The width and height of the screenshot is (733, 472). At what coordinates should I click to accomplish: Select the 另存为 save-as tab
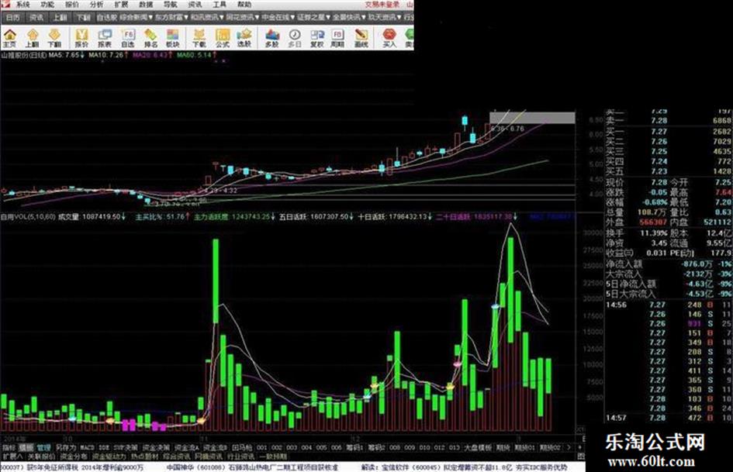[66, 448]
